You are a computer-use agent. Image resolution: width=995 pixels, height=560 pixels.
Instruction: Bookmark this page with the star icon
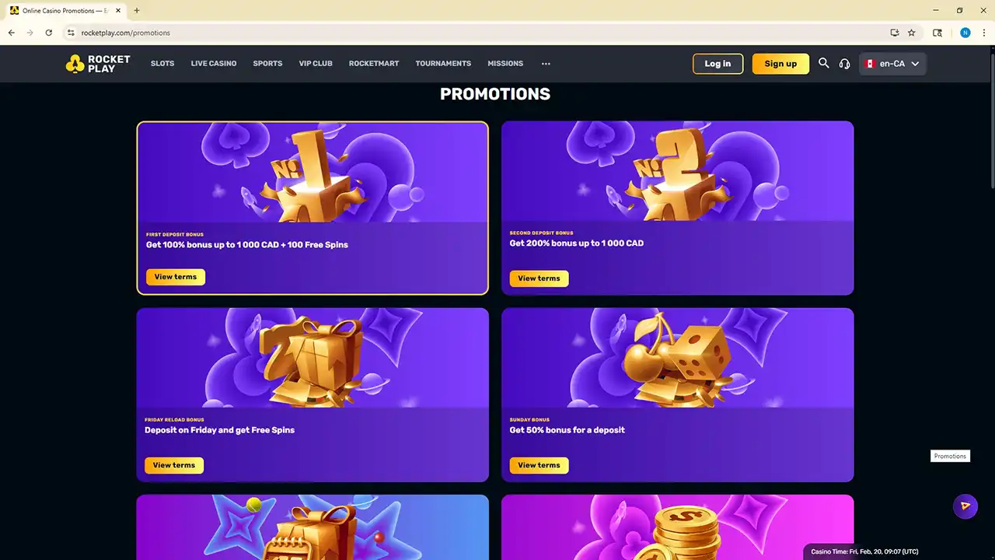[912, 33]
